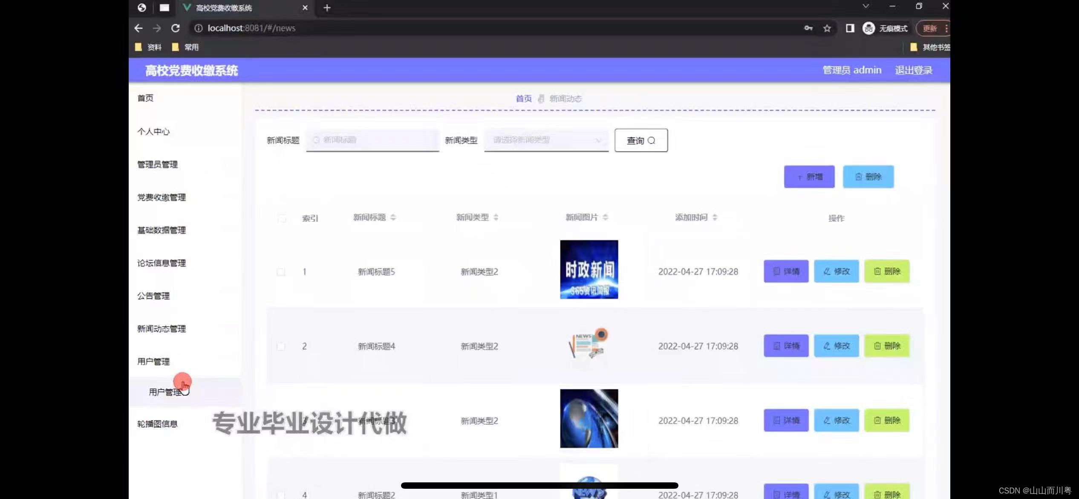This screenshot has width=1079, height=499.
Task: Click the 新闻标题 search input
Action: (372, 140)
